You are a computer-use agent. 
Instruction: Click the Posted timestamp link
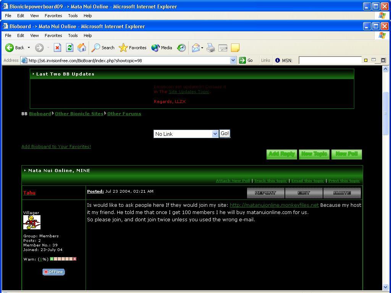95,192
